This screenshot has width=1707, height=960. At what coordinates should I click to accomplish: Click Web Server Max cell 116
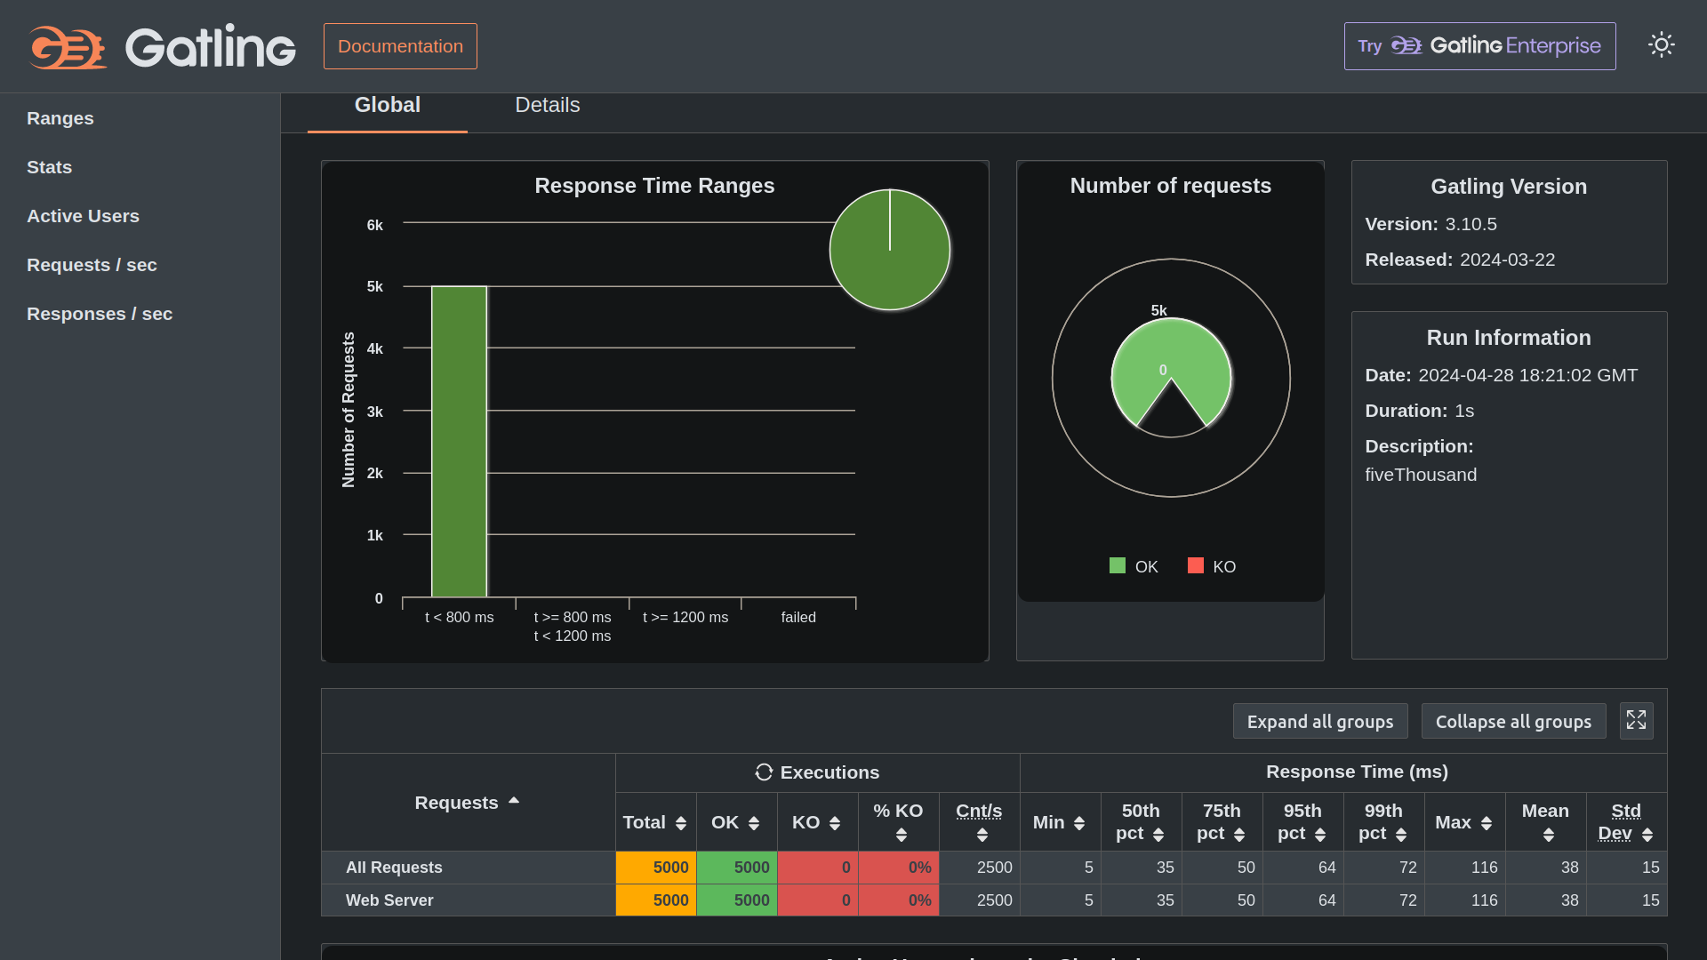pos(1465,900)
